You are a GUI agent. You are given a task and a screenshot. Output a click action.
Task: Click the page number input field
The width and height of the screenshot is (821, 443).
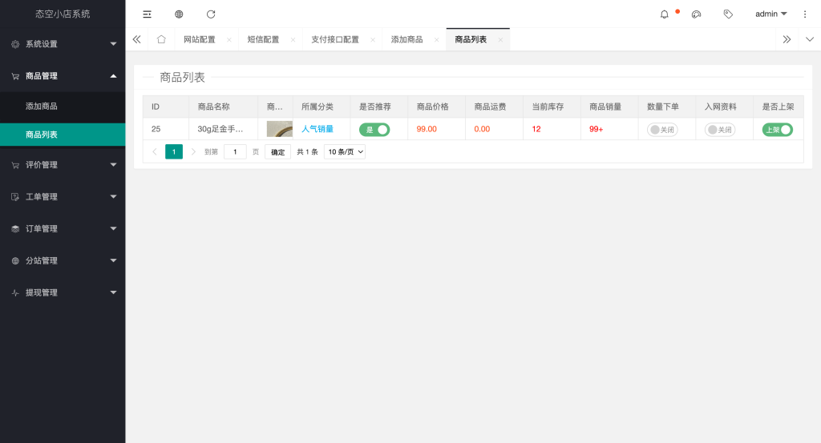[x=235, y=151]
